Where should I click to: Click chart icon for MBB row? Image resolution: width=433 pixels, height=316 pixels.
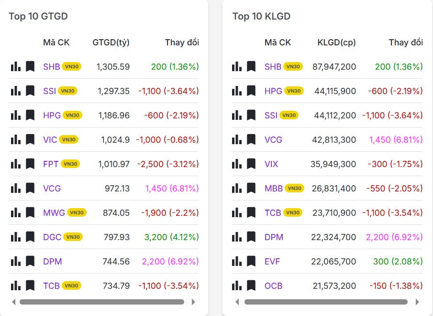coord(237,188)
